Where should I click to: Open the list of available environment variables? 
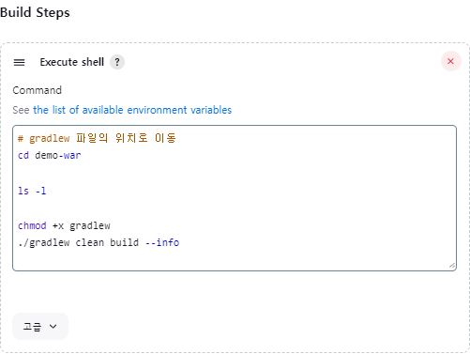(x=132, y=110)
